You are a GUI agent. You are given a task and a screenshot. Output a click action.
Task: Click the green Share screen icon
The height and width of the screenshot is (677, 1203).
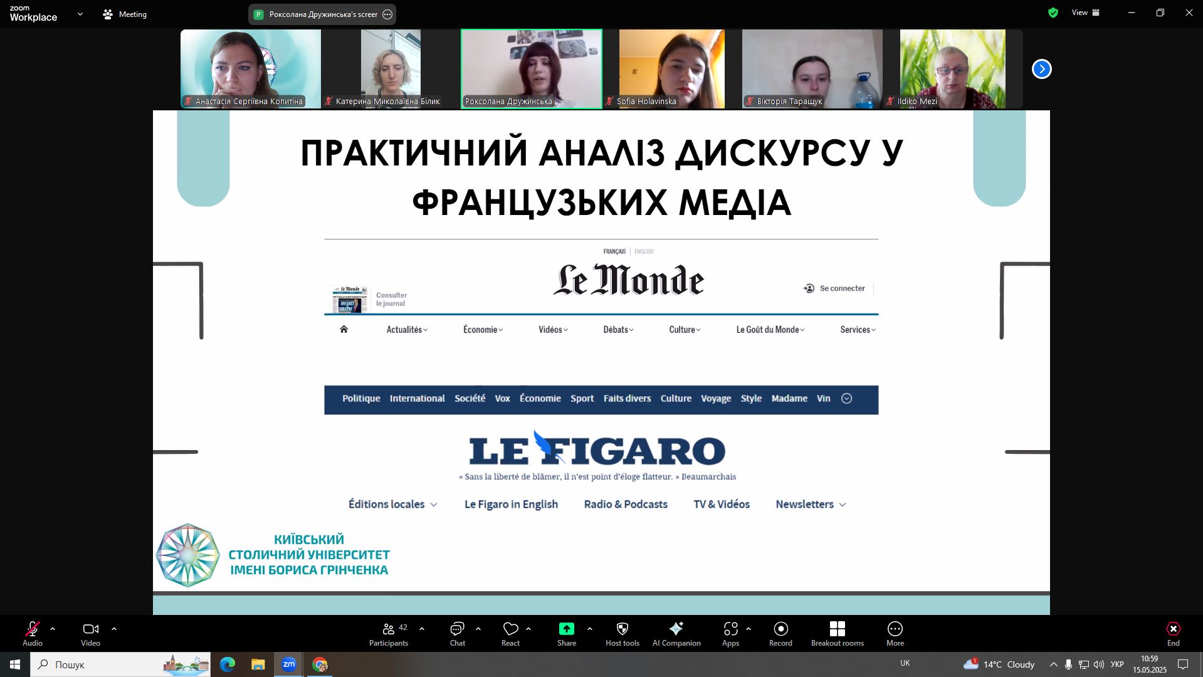point(566,629)
